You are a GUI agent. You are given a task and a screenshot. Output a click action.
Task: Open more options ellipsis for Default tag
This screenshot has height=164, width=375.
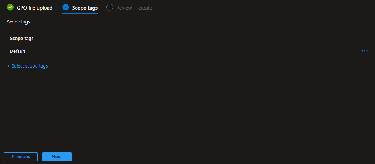364,51
